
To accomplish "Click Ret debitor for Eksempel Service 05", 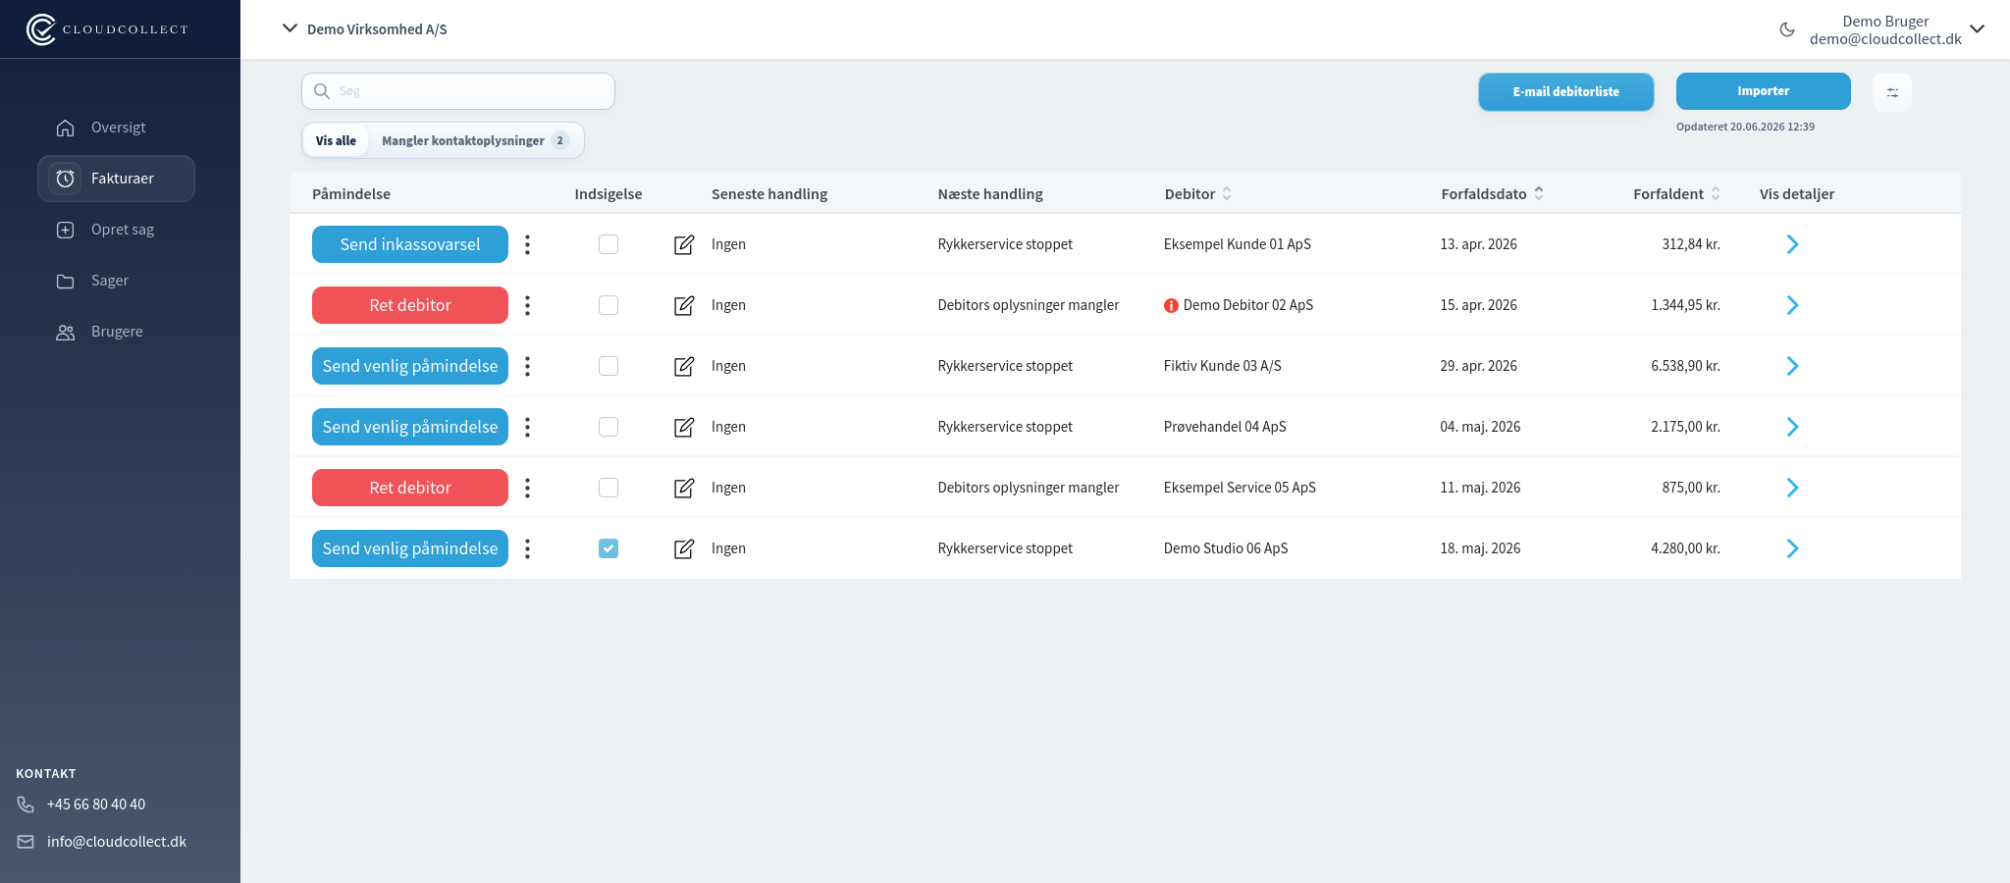I will click(x=410, y=488).
